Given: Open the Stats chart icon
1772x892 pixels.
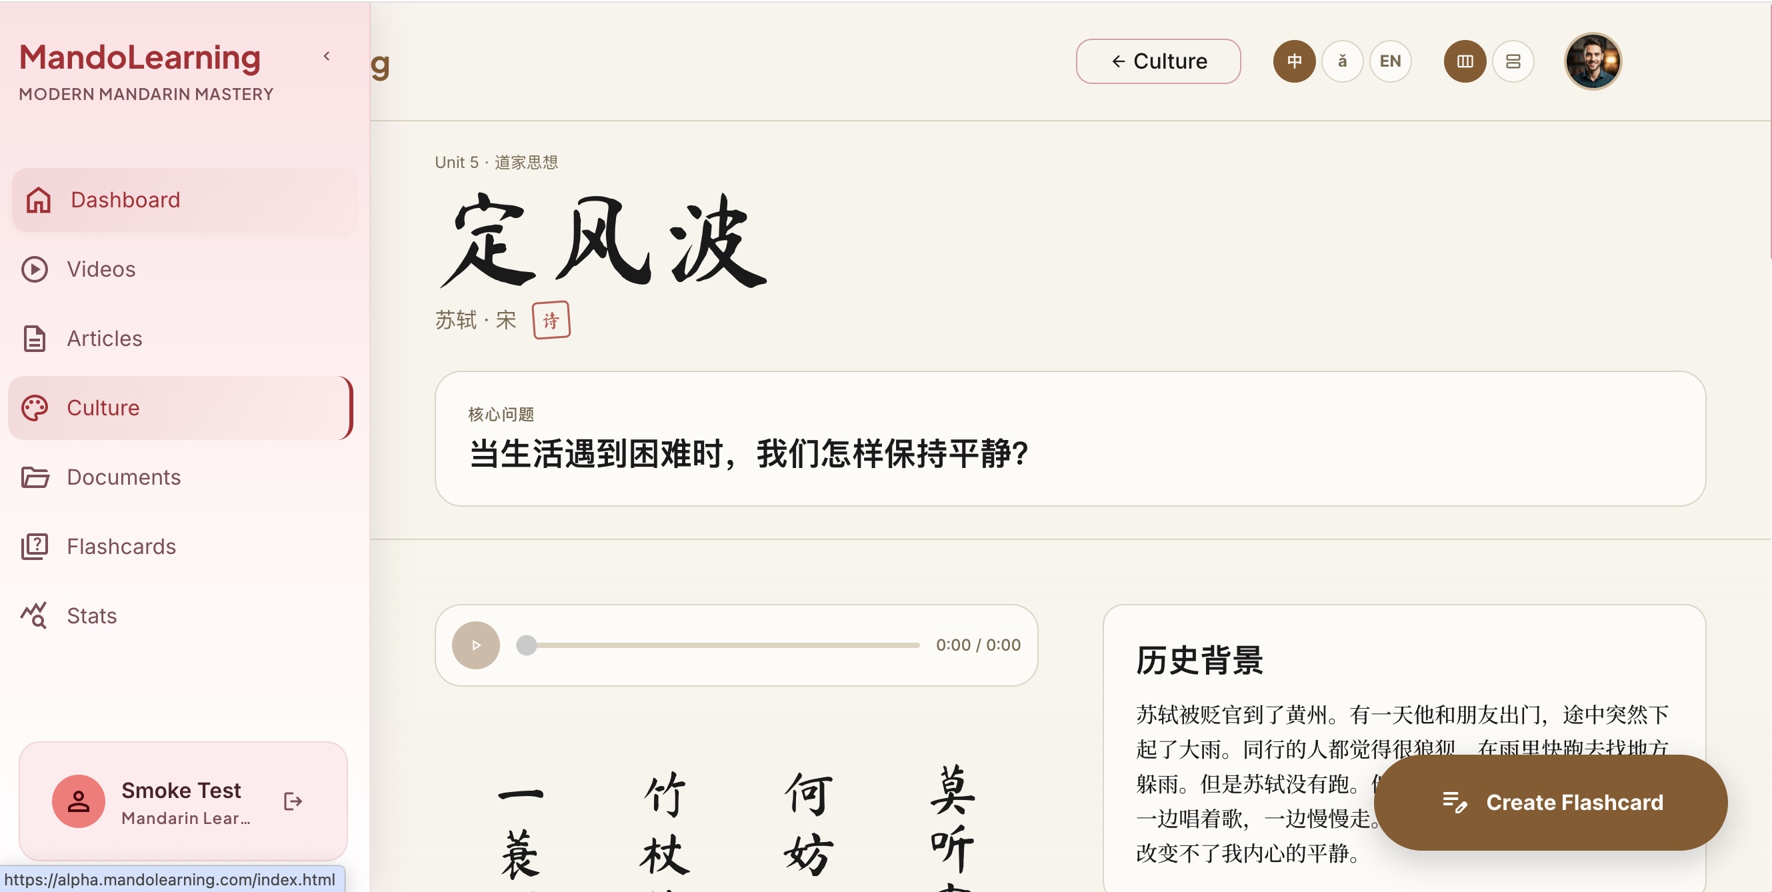Looking at the screenshot, I should point(34,615).
